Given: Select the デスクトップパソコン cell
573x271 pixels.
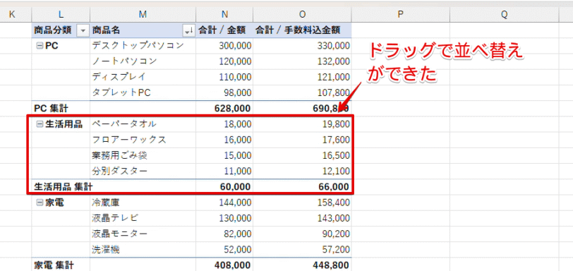Looking at the screenshot, I should pos(143,46).
